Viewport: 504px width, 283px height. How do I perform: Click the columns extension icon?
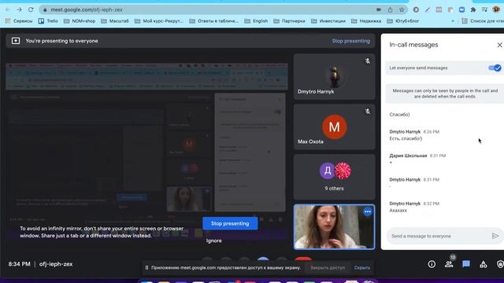[x=439, y=9]
